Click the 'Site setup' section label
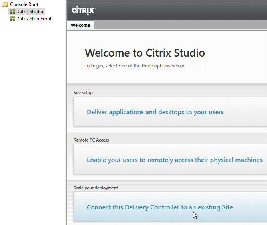The image size is (267, 225). tap(83, 93)
